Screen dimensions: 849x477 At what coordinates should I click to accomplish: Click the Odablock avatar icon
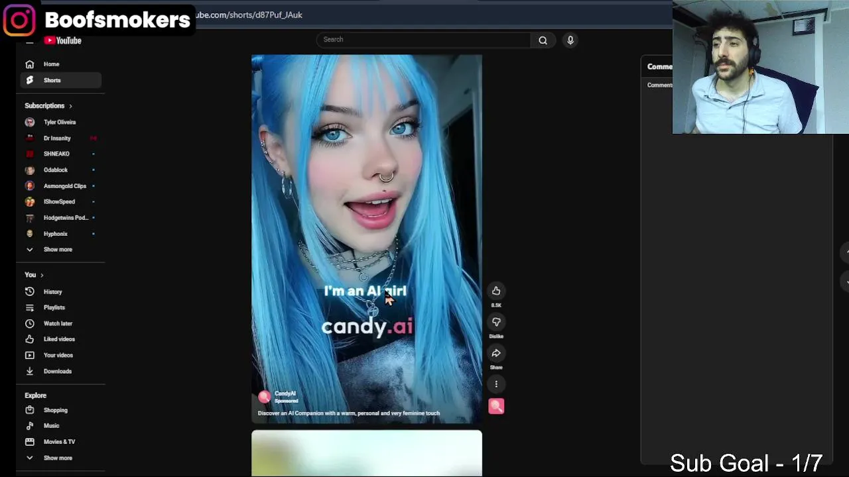pos(29,170)
